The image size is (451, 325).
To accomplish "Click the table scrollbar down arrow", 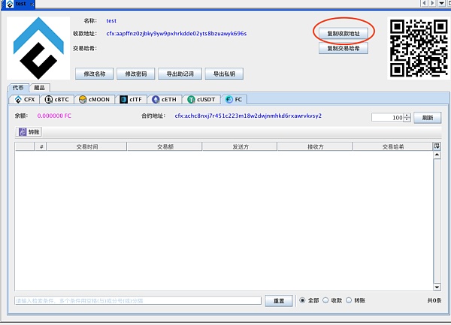I will pyautogui.click(x=436, y=287).
